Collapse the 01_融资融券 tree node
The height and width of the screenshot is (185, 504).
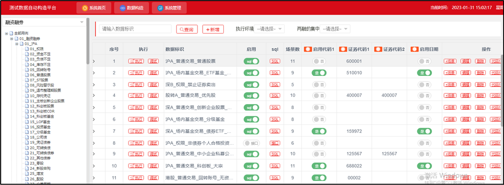(12, 39)
